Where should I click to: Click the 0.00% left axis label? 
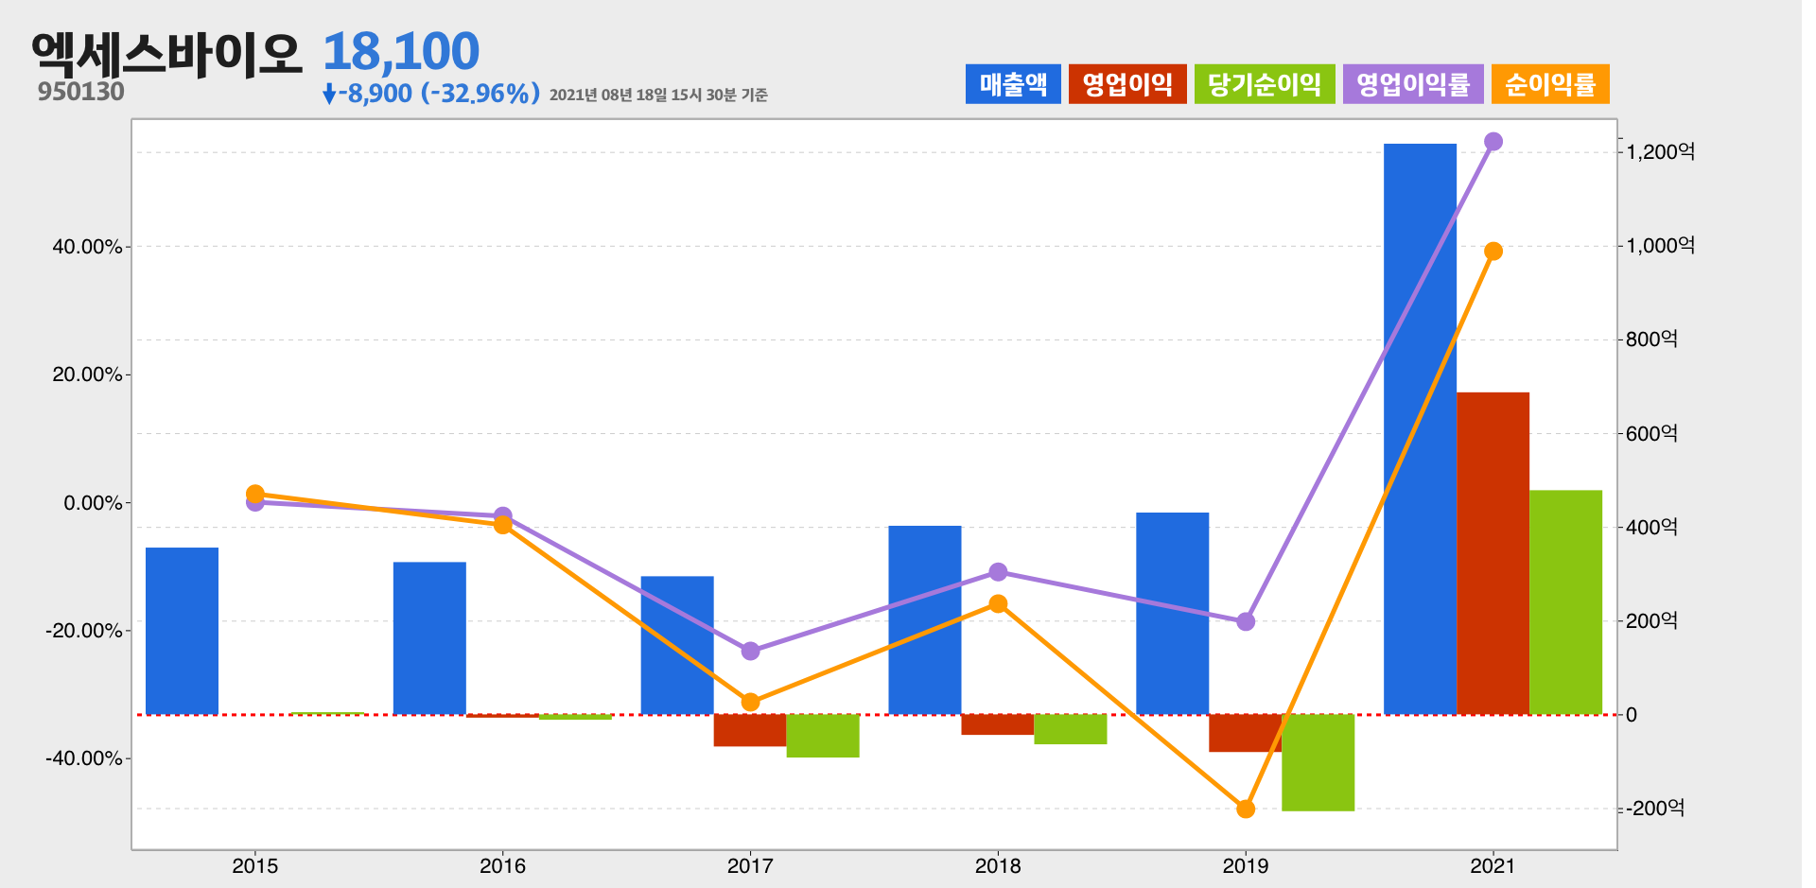point(93,503)
